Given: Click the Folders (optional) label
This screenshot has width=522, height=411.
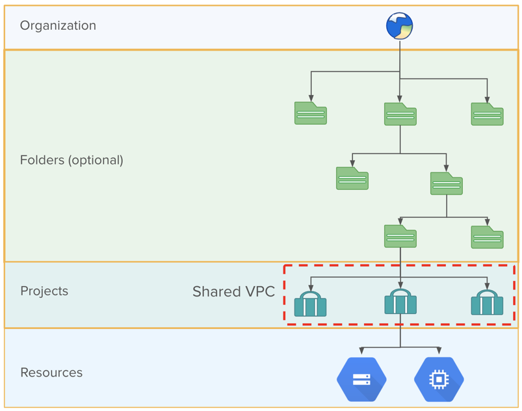Looking at the screenshot, I should click(72, 160).
